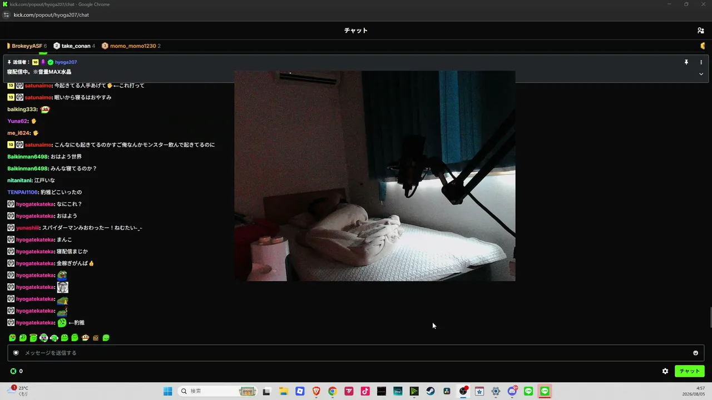Open gifter momo_momo1230 in leaderboard
Viewport: 712px width, 400px height.
(131, 46)
